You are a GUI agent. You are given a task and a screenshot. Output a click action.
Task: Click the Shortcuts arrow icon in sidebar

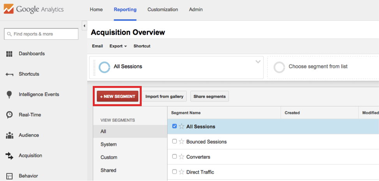click(9, 74)
